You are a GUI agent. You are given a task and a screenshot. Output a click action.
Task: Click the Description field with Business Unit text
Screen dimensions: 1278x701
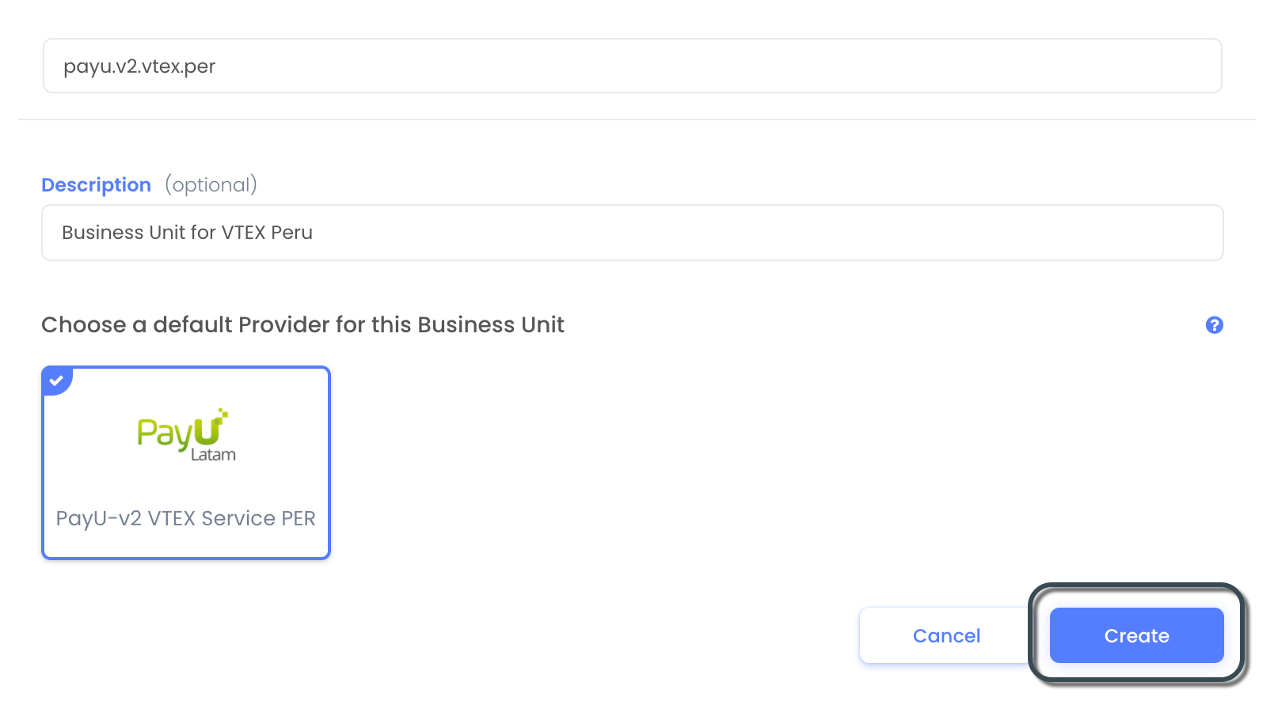pyautogui.click(x=632, y=233)
